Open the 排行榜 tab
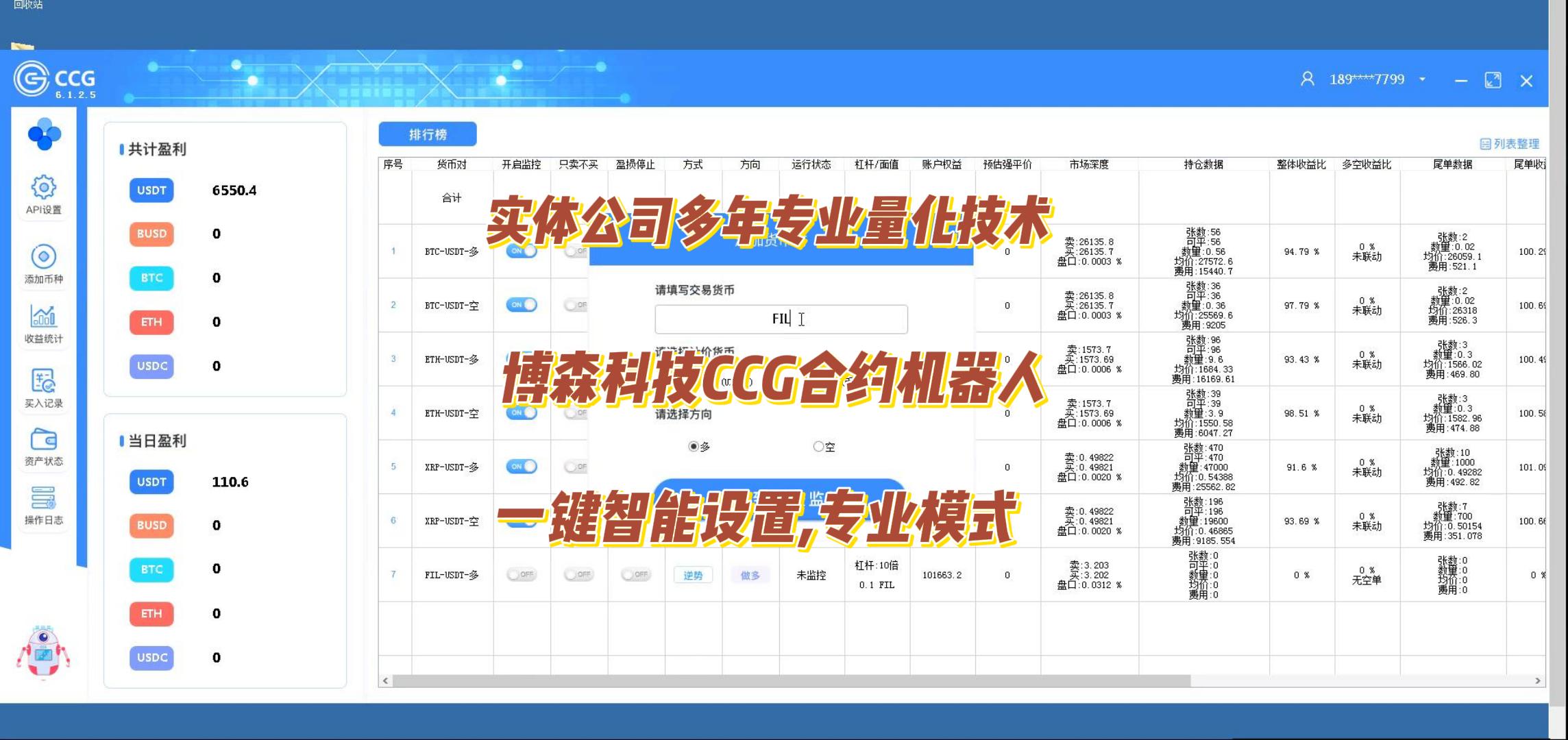This screenshot has width=1568, height=740. [x=428, y=134]
